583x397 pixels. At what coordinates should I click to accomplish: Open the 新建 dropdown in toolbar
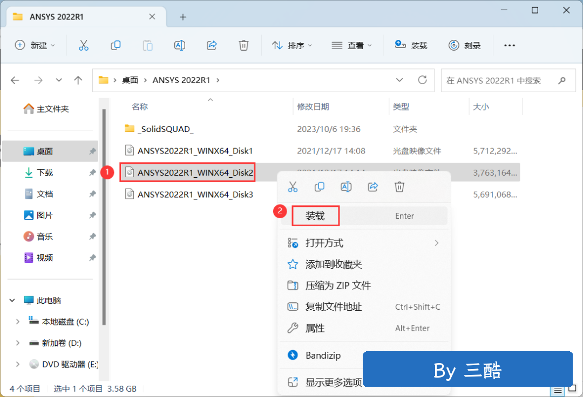click(35, 45)
